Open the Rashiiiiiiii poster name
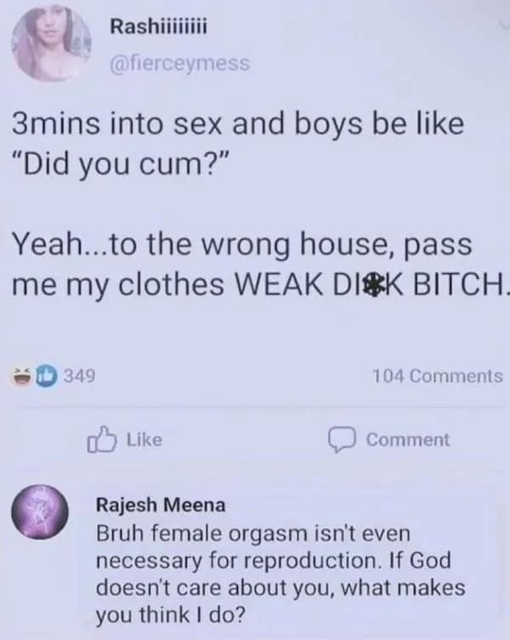The width and height of the screenshot is (510, 640). click(x=159, y=27)
